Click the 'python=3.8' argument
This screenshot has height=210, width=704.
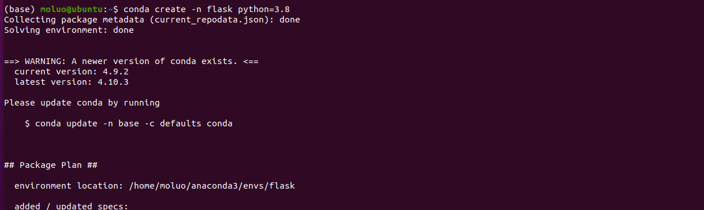258,9
